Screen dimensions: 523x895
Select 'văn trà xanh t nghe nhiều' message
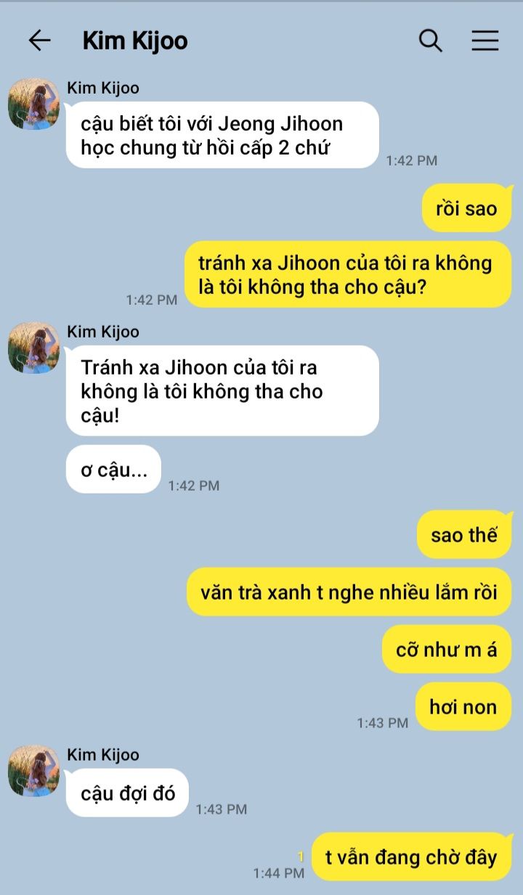349,592
